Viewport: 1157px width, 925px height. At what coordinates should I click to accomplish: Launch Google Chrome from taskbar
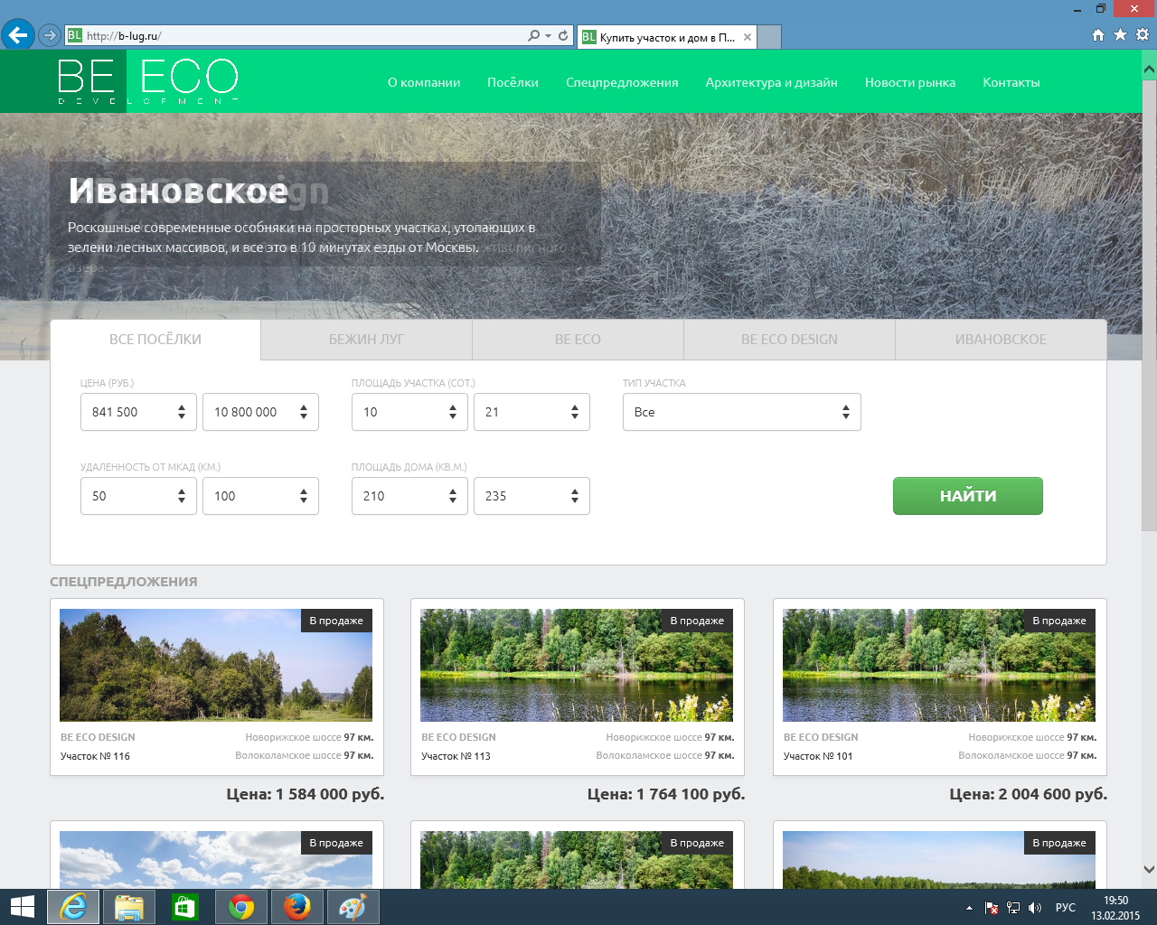click(x=240, y=907)
